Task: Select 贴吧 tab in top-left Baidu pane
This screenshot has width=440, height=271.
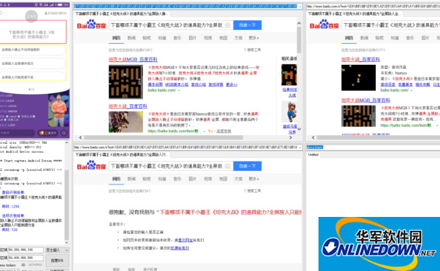Action: pos(146,38)
